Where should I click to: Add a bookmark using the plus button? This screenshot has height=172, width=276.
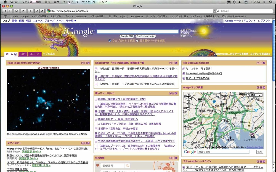coord(30,11)
